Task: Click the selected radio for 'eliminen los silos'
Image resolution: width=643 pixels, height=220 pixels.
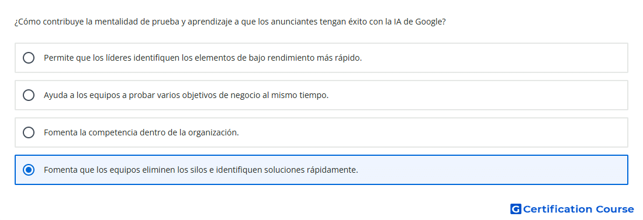Action: point(29,170)
